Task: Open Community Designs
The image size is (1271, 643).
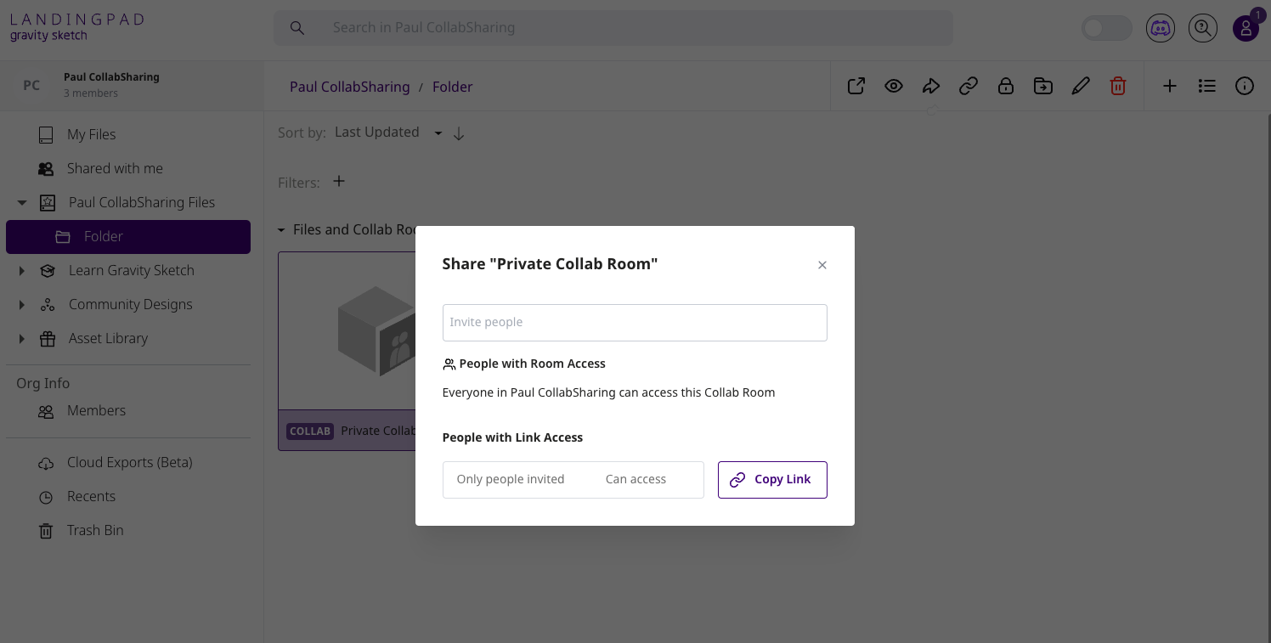Action: click(x=130, y=304)
